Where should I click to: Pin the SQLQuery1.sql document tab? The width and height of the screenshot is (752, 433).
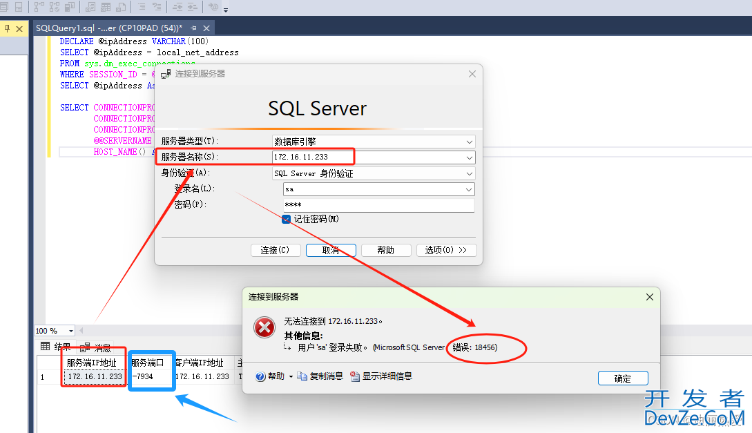click(x=193, y=28)
